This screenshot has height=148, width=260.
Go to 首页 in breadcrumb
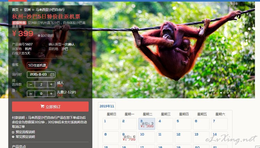[x=15, y=10]
